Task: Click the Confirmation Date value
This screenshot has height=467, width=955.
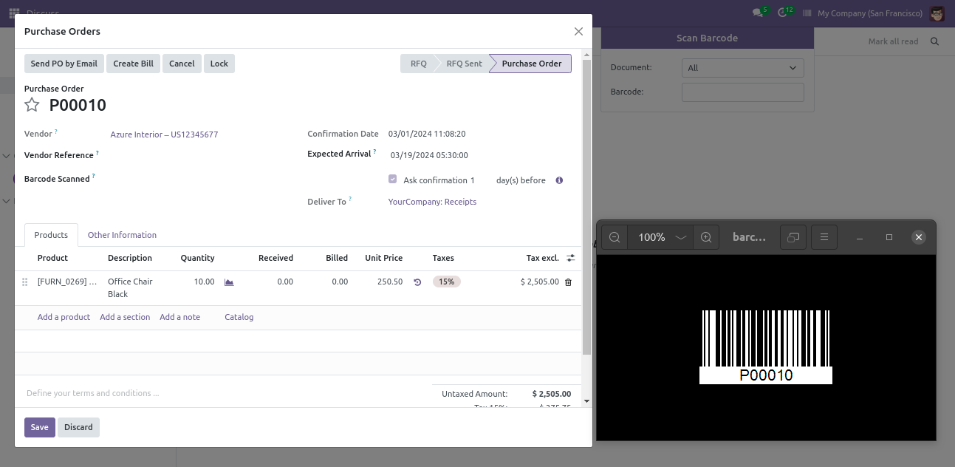Action: [427, 134]
